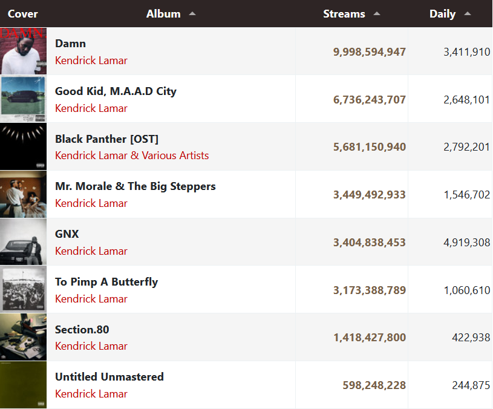This screenshot has width=493, height=409.
Task: Sort by Streams using its arrow
Action: (377, 14)
